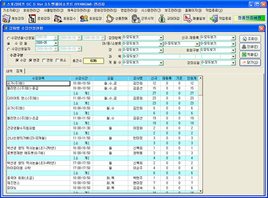This screenshot has width=268, height=198.
Task: Open the 회원관리(2) menu
Action: [x=32, y=10]
